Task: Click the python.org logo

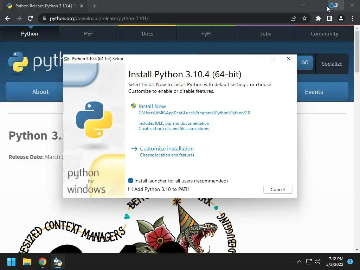Action: point(36,62)
